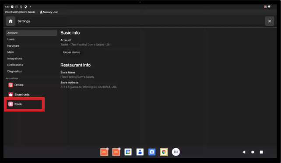This screenshot has height=163, width=281.
Task: Click the Mercury User profile icon
Action: (41, 12)
